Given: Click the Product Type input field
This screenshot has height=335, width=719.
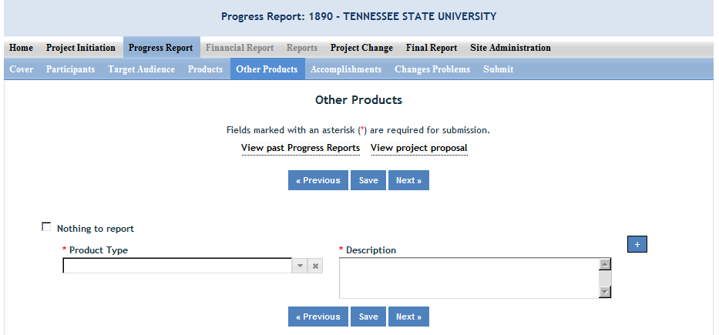Looking at the screenshot, I should 177,266.
